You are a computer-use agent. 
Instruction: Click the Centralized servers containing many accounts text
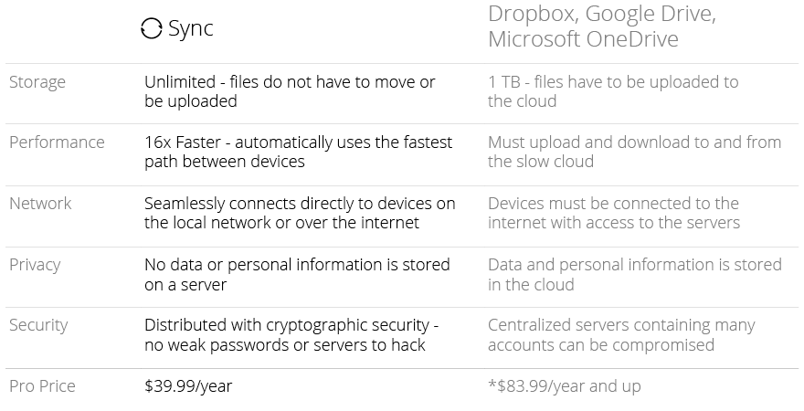(x=621, y=334)
